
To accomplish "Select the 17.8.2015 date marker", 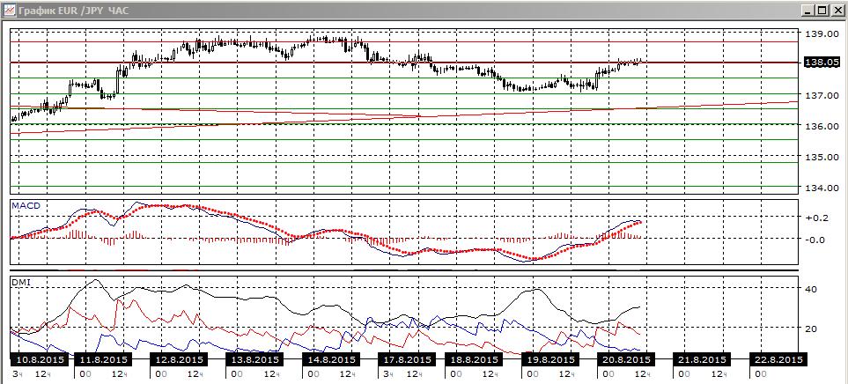I will 407,359.
